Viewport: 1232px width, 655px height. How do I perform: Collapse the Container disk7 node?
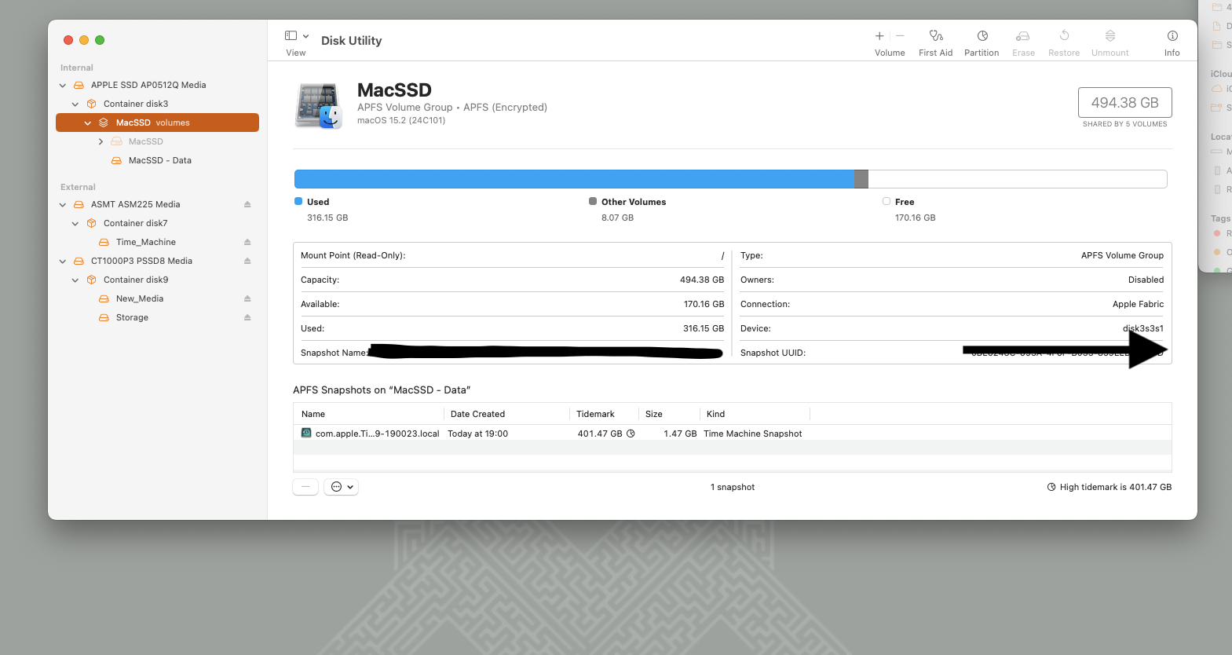[75, 223]
